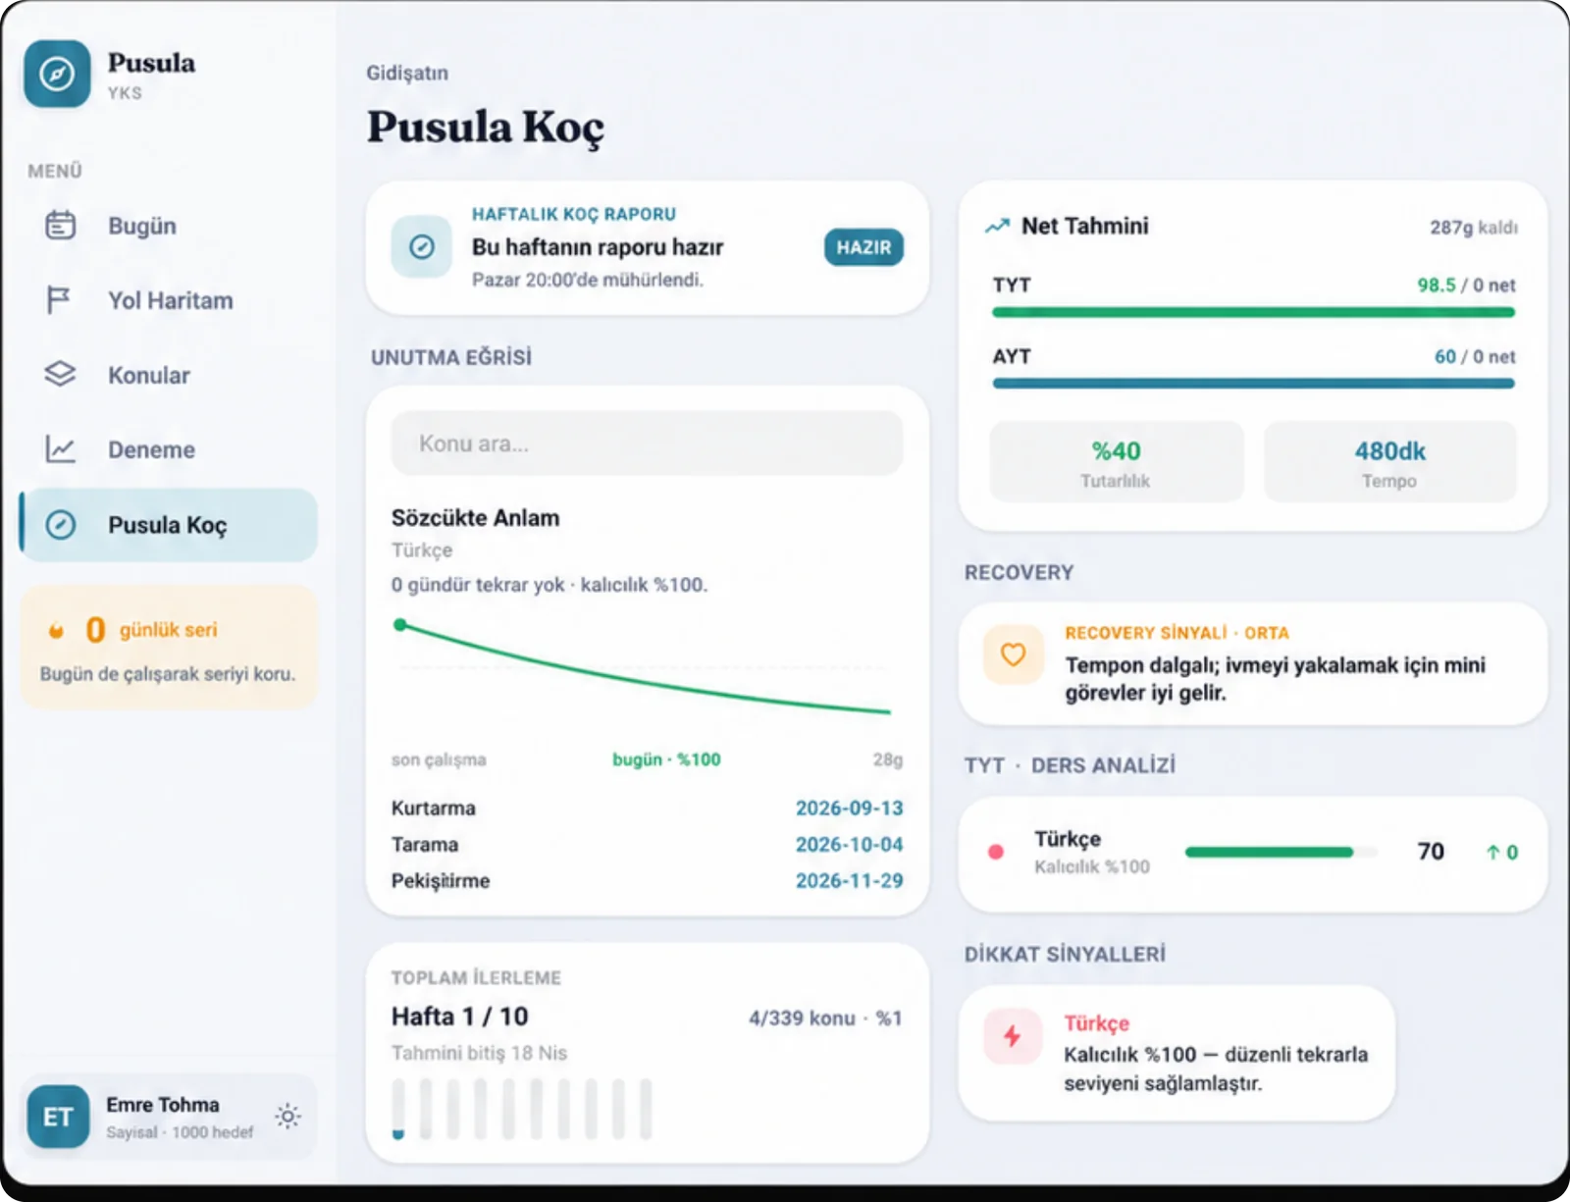Open the Bugün menu item
Viewport: 1570px width, 1202px height.
[169, 226]
